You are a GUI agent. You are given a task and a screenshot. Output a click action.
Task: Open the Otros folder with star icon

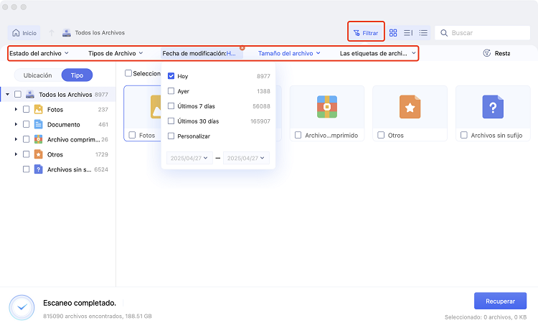410,107
